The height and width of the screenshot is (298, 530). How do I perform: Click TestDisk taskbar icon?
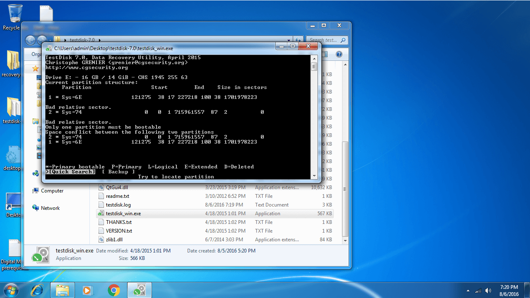139,290
